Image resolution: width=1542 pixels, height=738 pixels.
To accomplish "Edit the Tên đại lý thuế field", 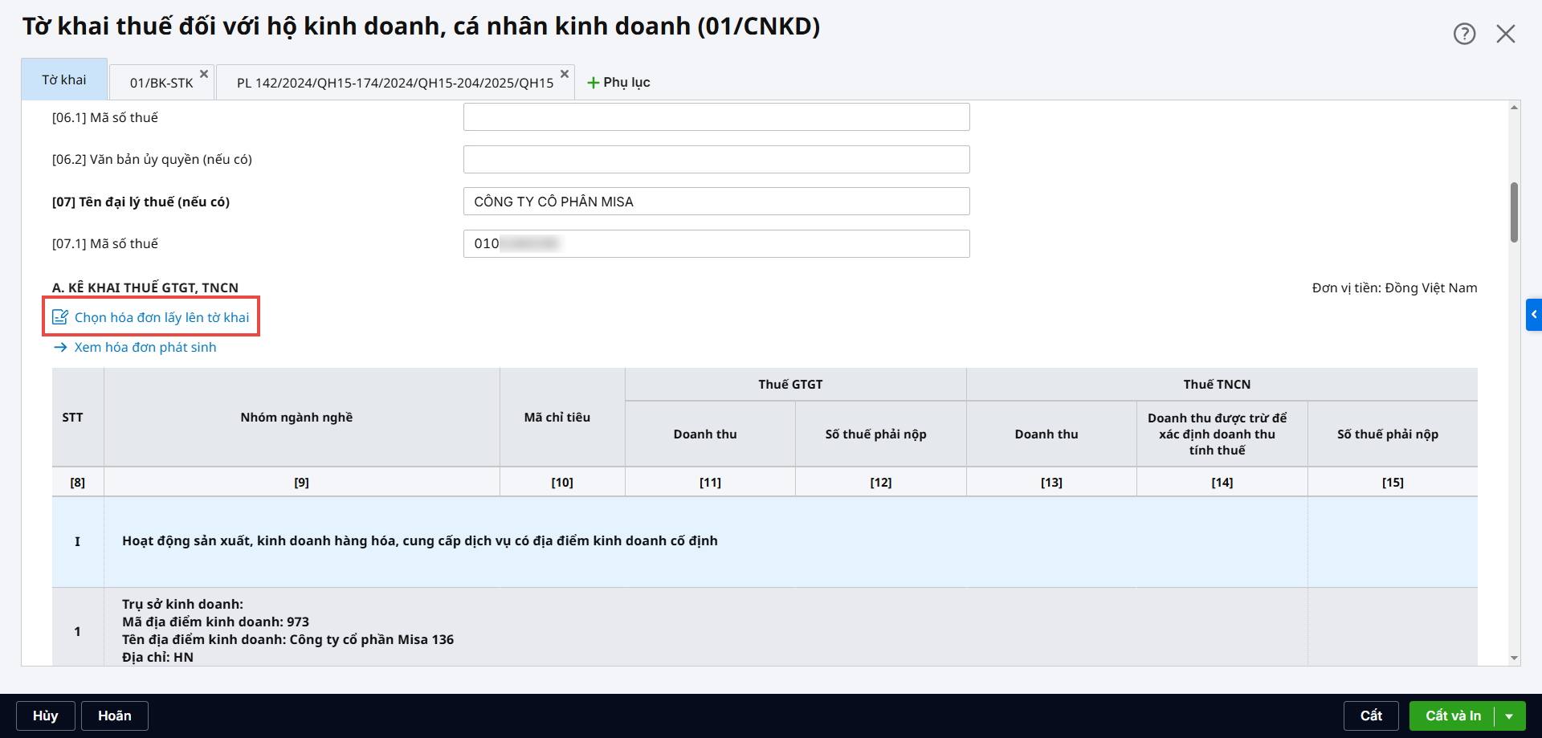I will point(716,202).
